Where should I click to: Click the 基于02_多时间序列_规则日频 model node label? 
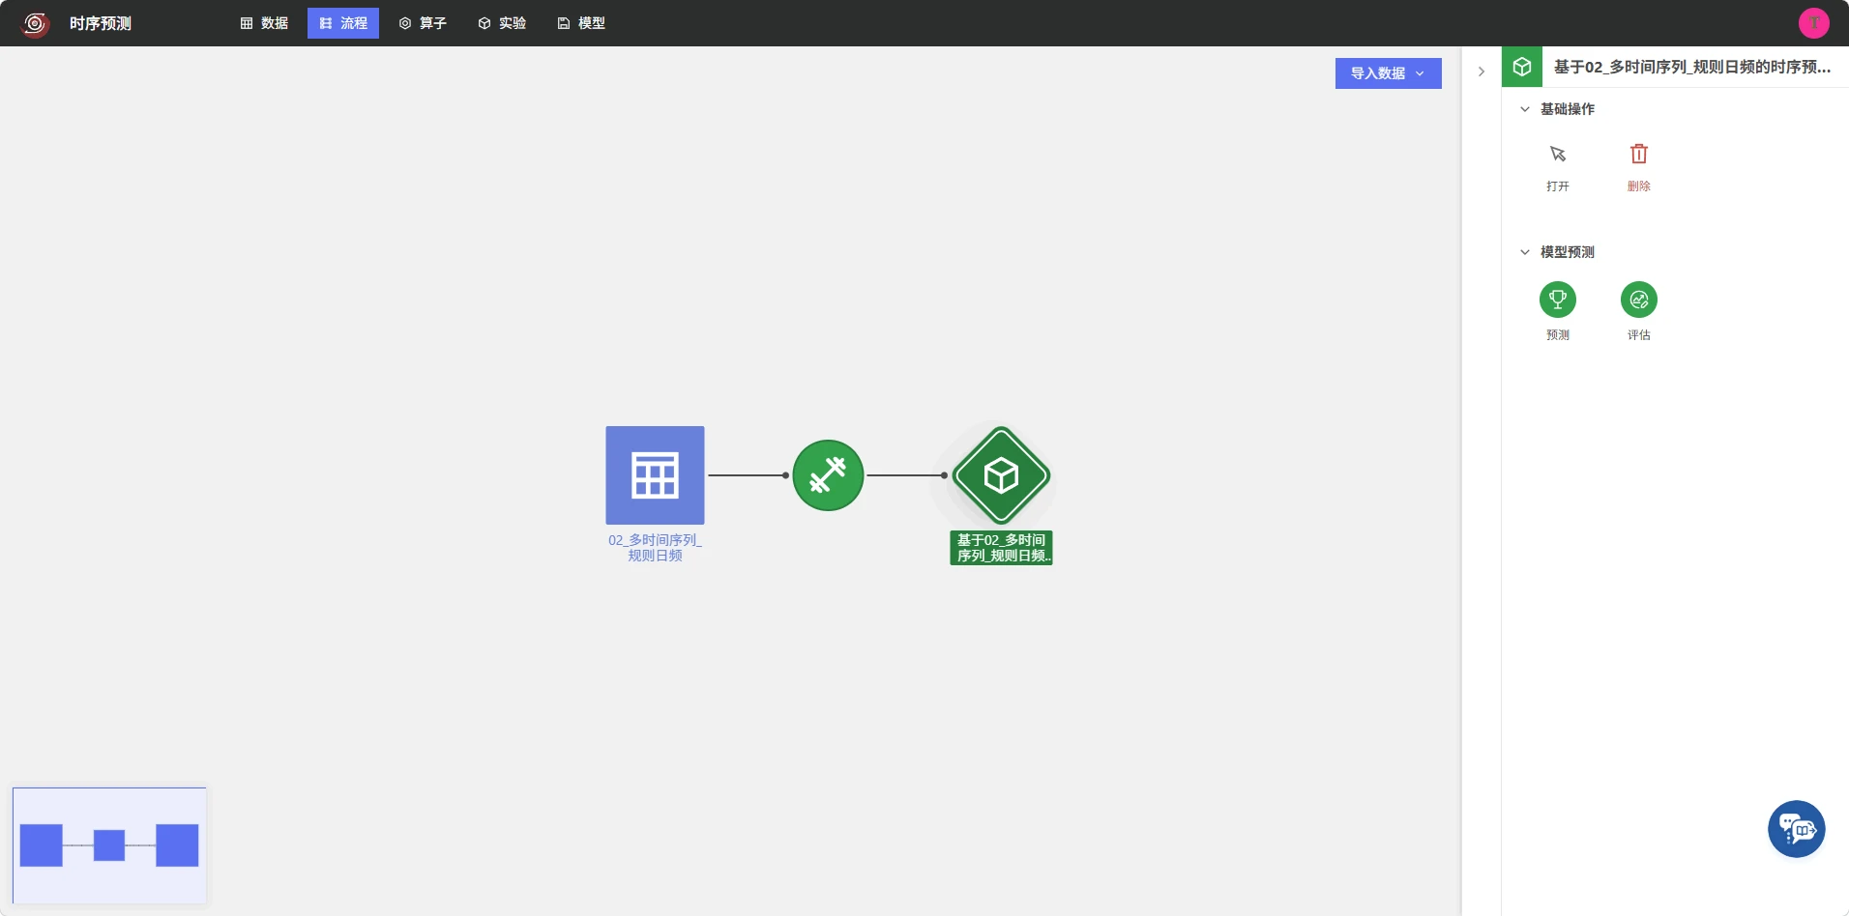pos(1001,548)
